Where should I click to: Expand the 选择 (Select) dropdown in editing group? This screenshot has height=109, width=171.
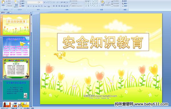pos(125,6)
